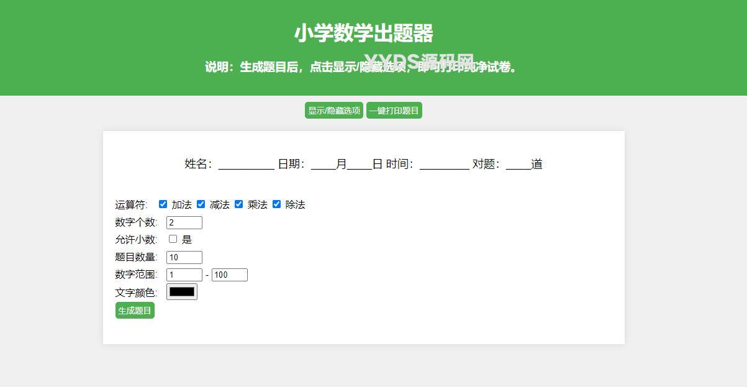
Task: Focus the 数字个数 input field
Action: [x=184, y=222]
